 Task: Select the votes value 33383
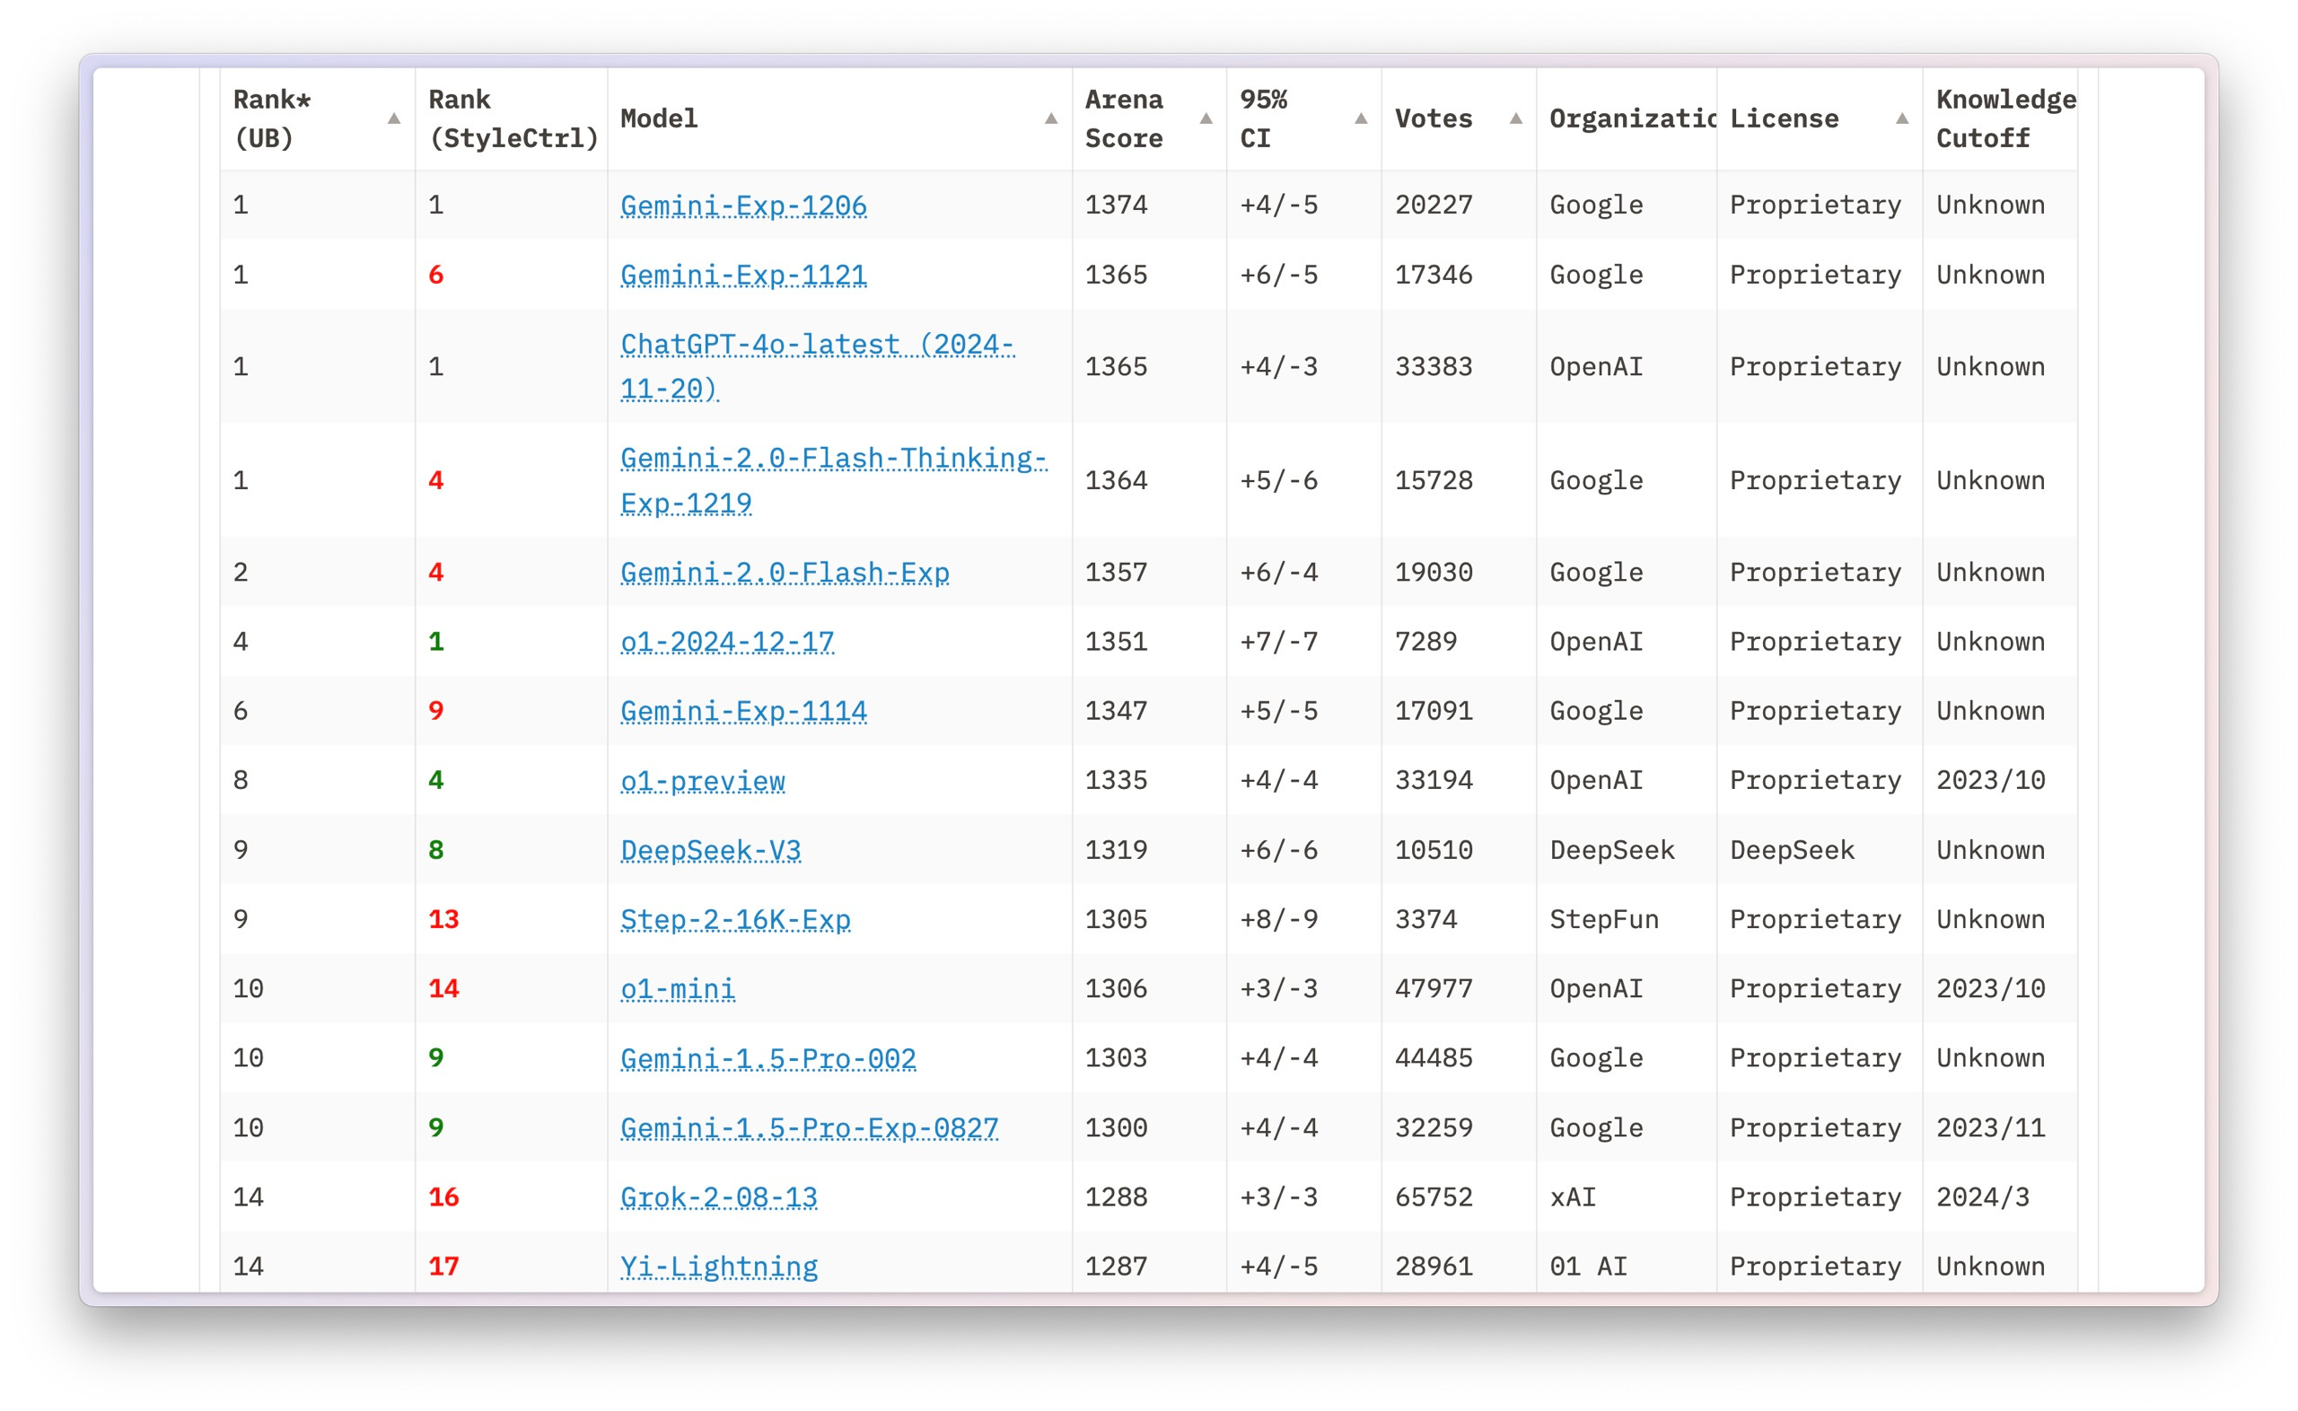point(1433,367)
